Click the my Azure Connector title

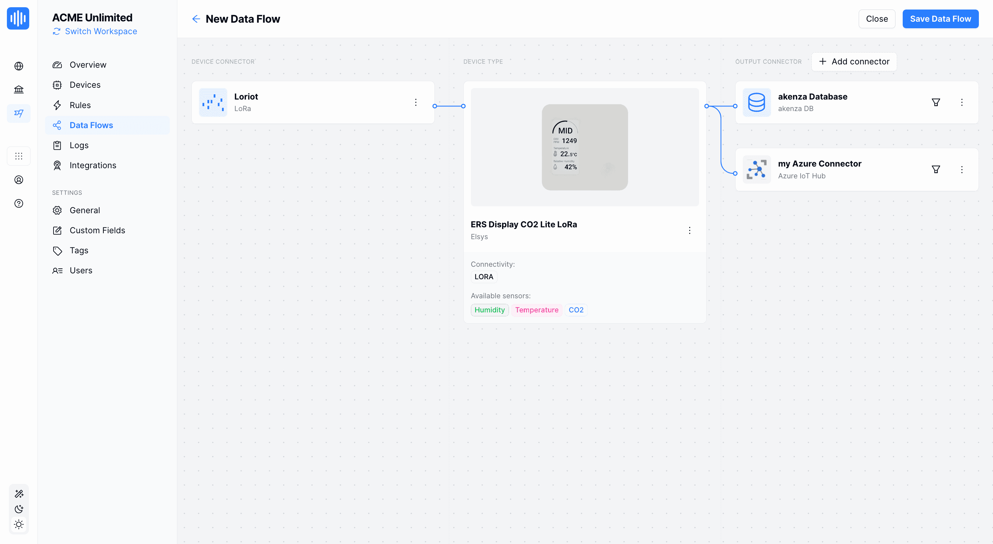click(820, 164)
